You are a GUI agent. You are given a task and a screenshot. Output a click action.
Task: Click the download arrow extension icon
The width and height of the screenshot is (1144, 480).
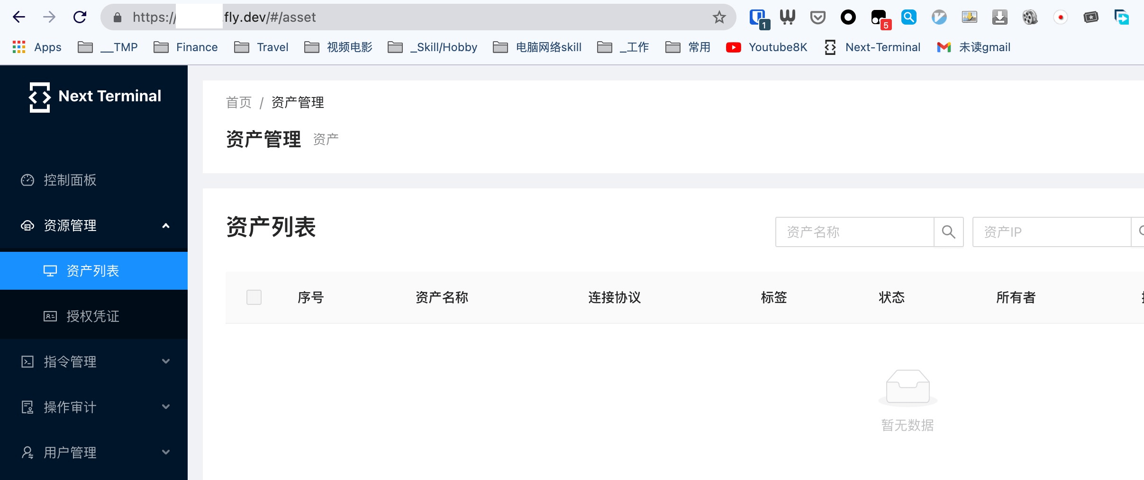coord(1000,17)
